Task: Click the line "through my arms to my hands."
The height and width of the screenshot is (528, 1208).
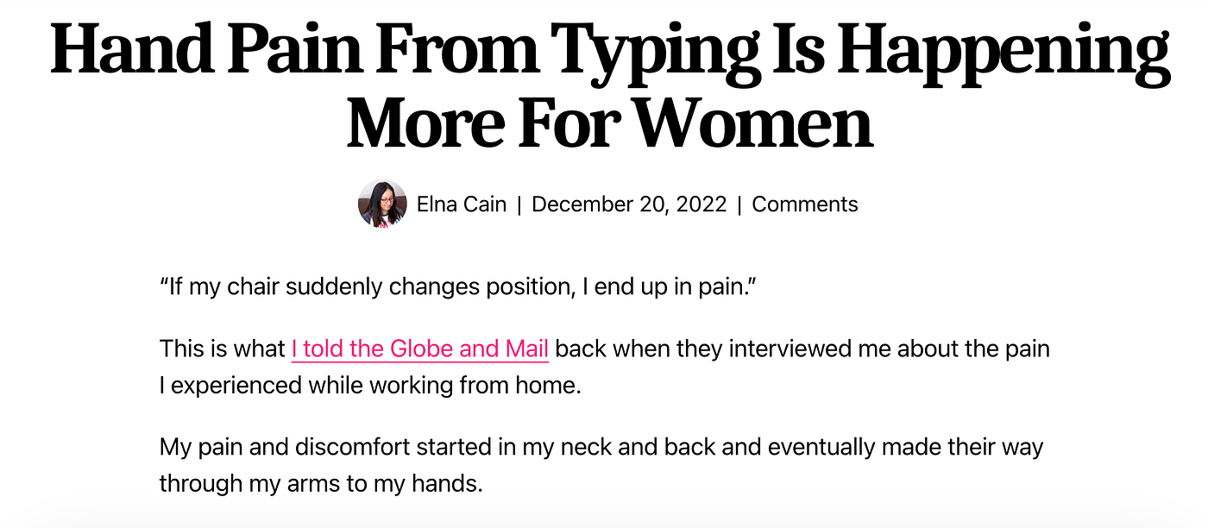Action: pos(321,483)
